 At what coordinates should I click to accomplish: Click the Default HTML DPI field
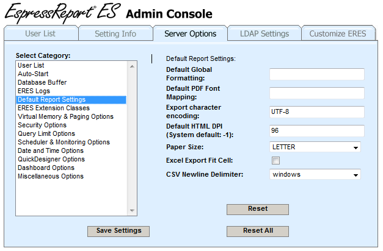pos(317,131)
